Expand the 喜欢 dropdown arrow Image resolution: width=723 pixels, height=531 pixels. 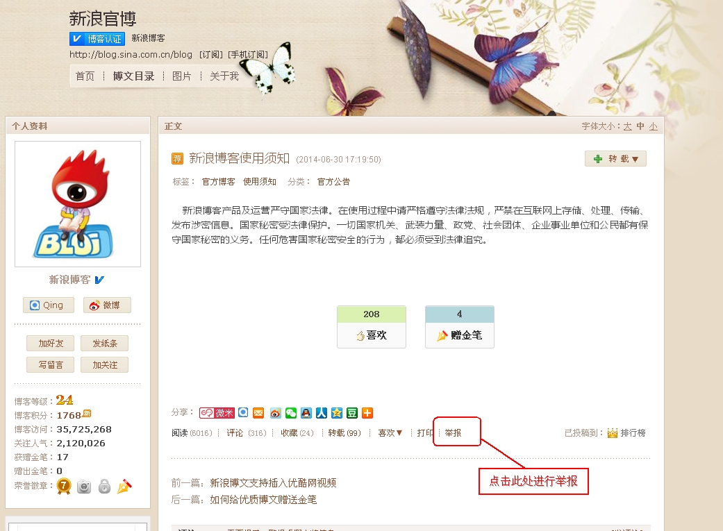(399, 433)
